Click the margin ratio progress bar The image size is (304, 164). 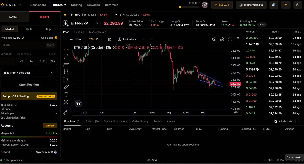tap(29, 137)
